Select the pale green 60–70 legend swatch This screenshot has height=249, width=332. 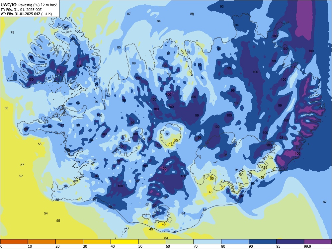tap(180, 242)
